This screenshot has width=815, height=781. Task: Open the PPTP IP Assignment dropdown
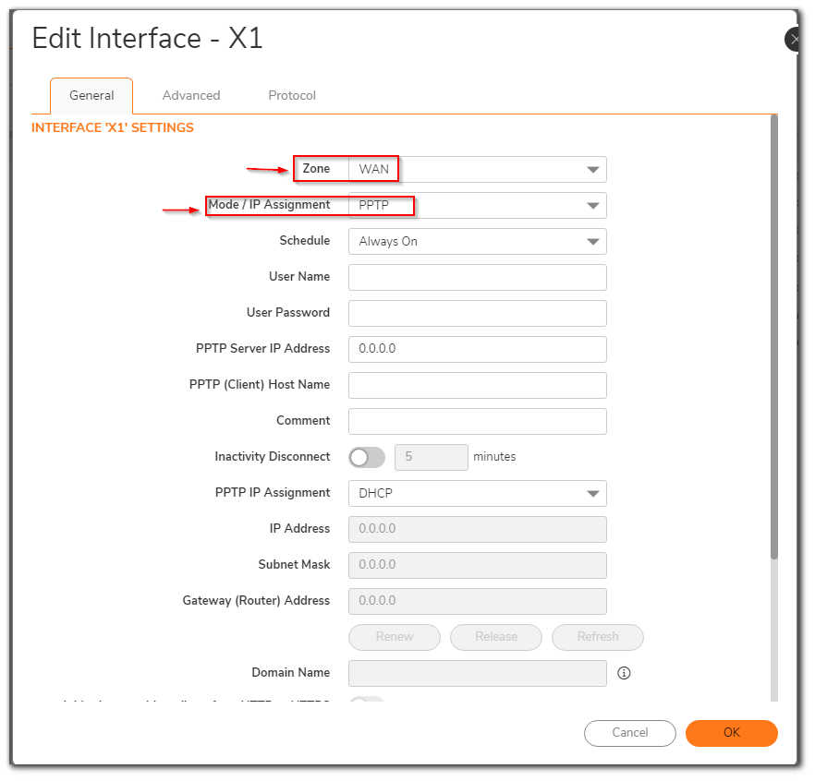(x=477, y=493)
